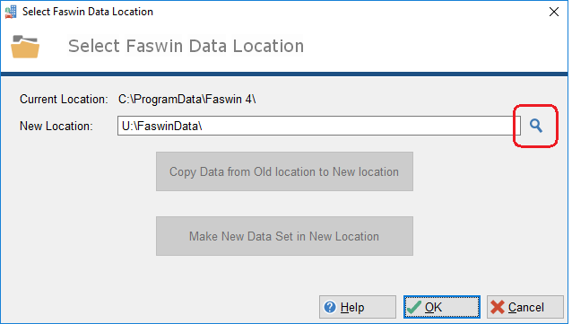The image size is (572, 324).
Task: Make New Data Set in New Location
Action: click(x=284, y=236)
